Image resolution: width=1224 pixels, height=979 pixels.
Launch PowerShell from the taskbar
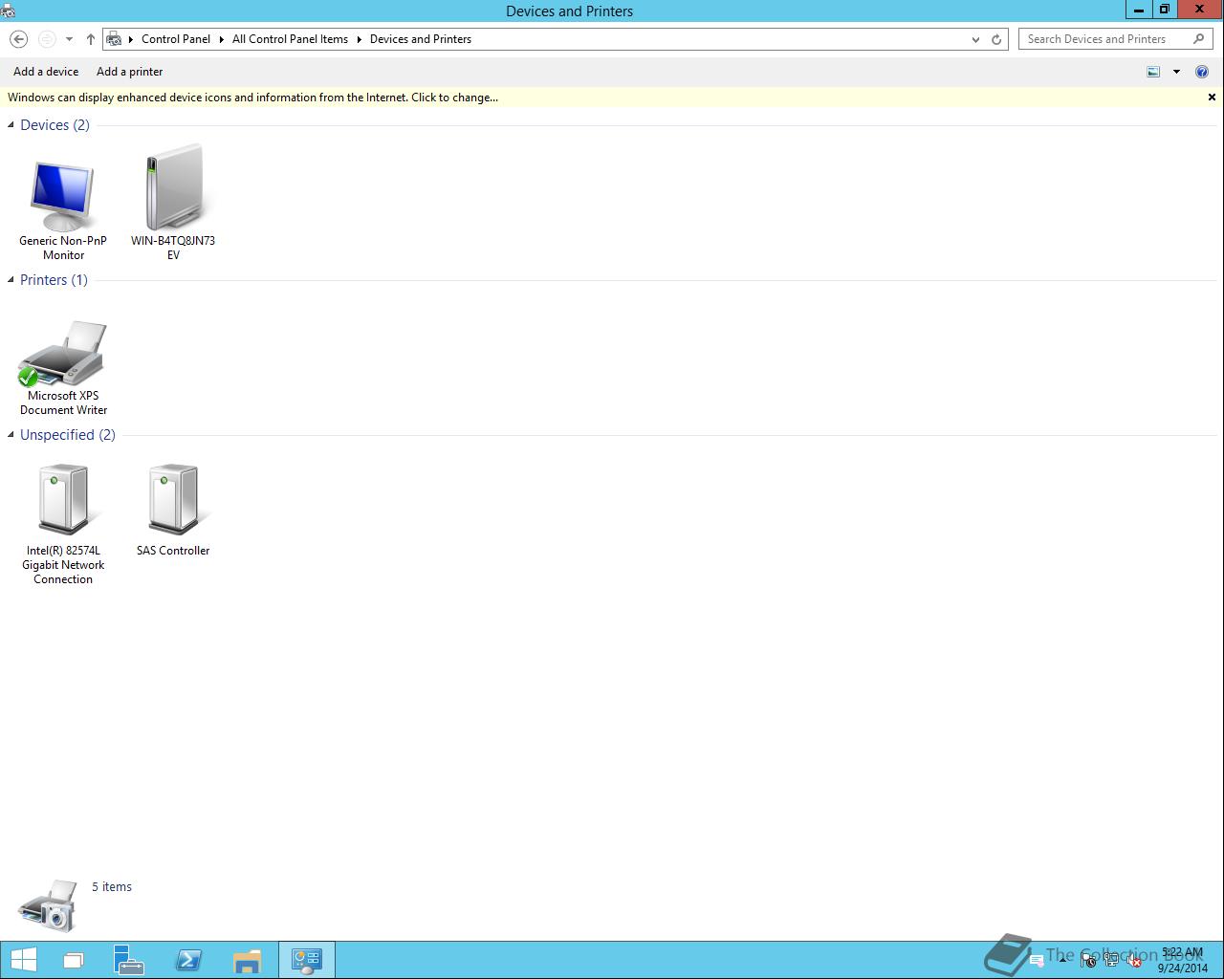point(188,960)
